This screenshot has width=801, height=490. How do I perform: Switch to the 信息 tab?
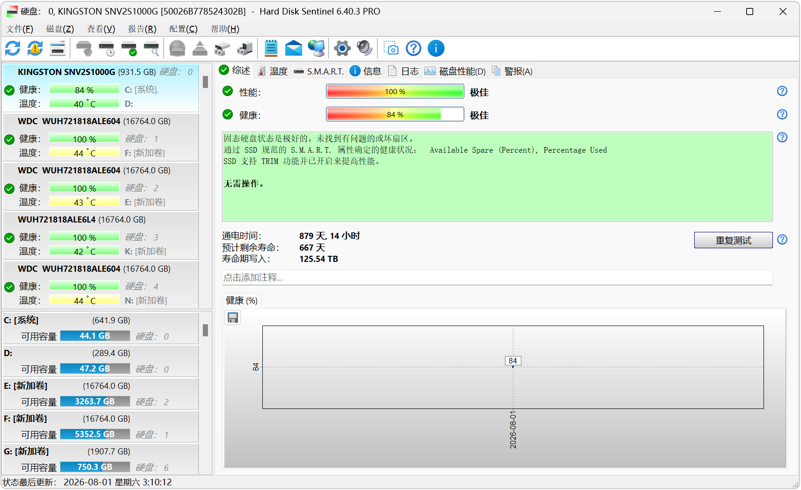[366, 71]
